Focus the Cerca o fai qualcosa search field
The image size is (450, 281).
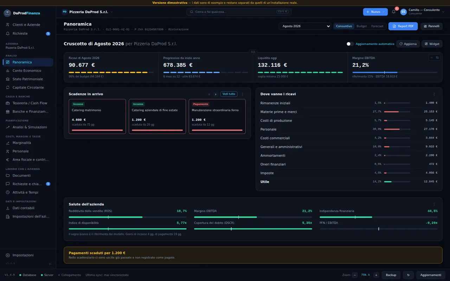[x=239, y=12]
